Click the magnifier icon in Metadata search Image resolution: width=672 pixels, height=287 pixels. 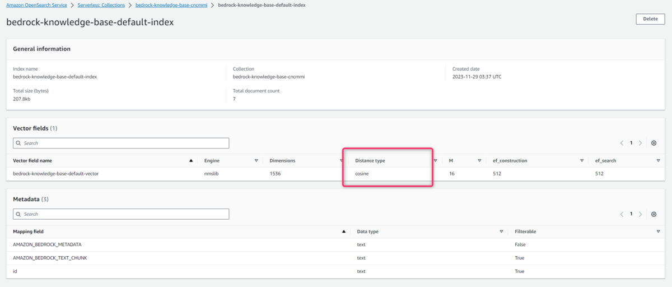coord(19,214)
